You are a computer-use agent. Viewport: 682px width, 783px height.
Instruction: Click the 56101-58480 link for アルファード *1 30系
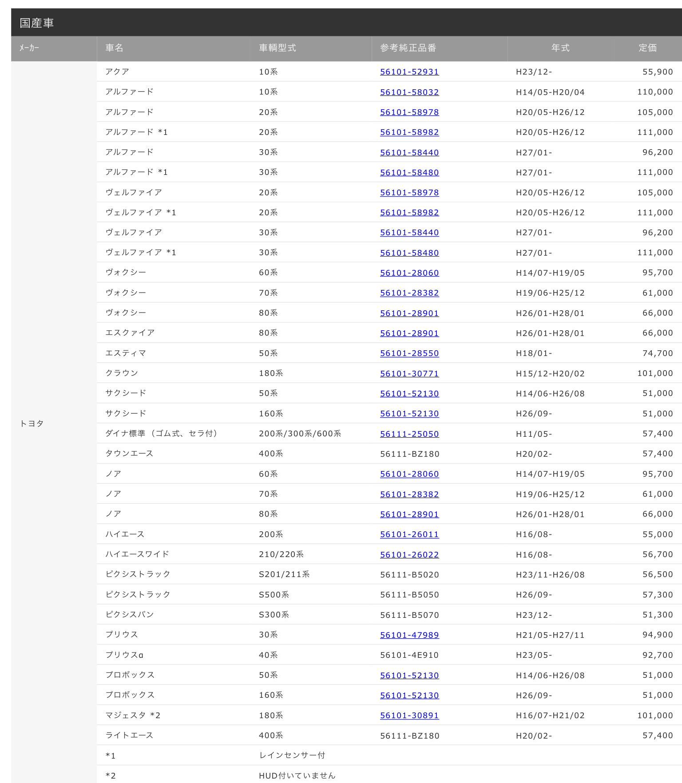409,172
